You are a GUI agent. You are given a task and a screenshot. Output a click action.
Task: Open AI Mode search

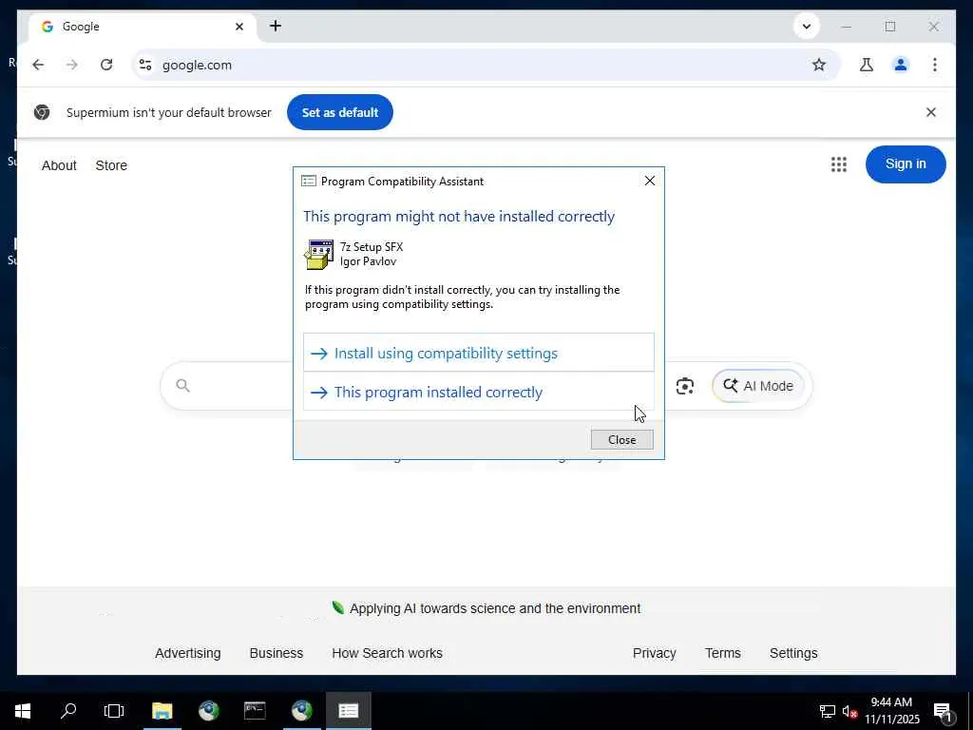pyautogui.click(x=757, y=386)
